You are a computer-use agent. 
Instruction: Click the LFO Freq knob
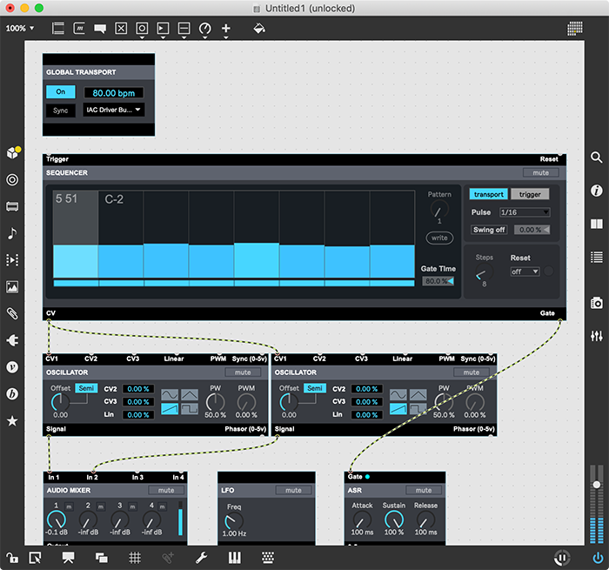pos(234,521)
